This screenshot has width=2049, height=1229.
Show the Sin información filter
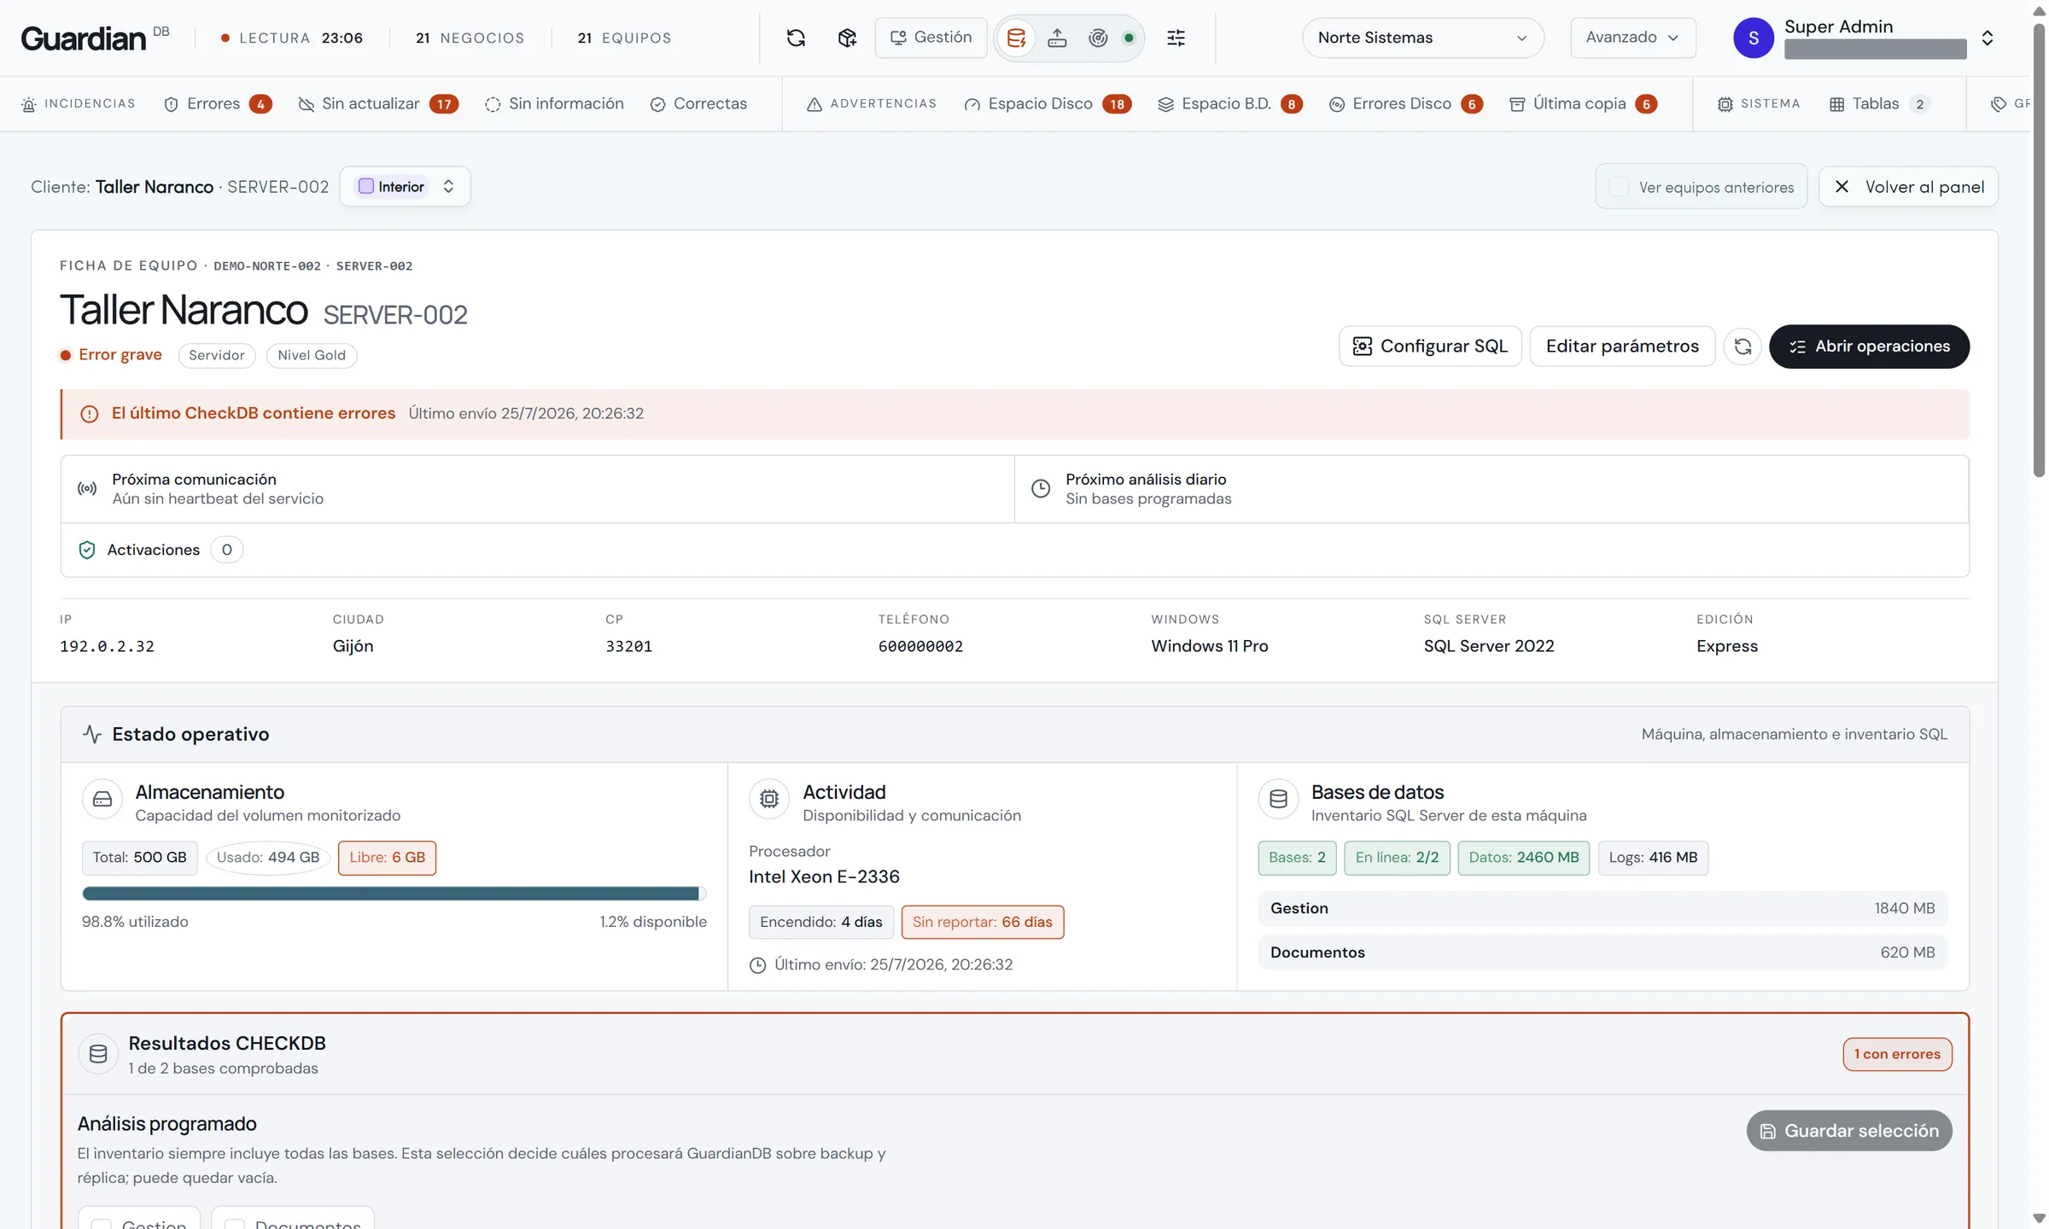tap(554, 104)
